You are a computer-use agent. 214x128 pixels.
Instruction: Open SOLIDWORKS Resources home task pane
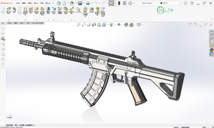click(x=212, y=32)
